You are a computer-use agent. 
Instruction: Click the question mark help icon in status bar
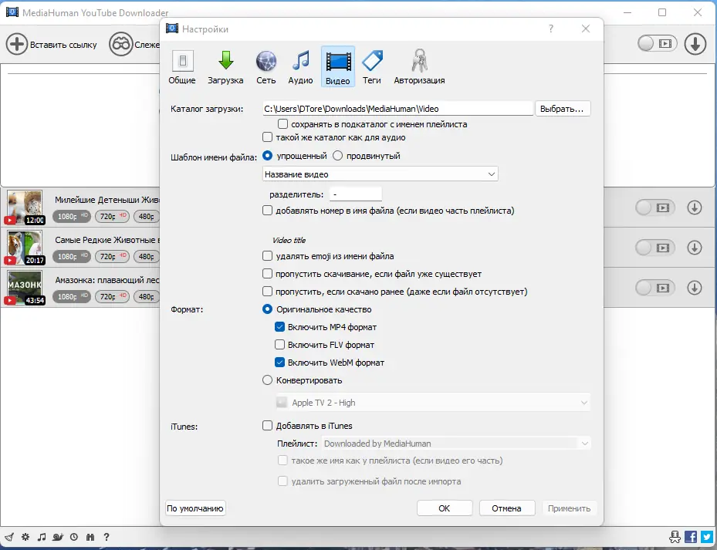click(x=107, y=537)
